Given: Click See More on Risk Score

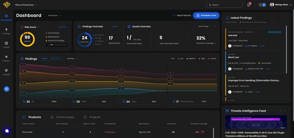Looking at the screenshot, I should [x=62, y=27].
